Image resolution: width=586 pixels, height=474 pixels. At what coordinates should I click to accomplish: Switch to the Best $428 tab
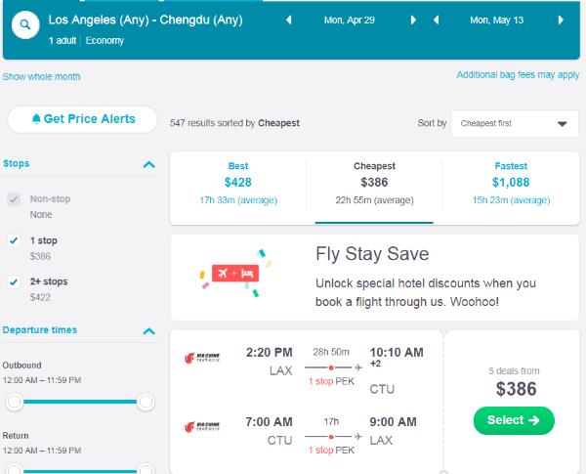coord(238,182)
